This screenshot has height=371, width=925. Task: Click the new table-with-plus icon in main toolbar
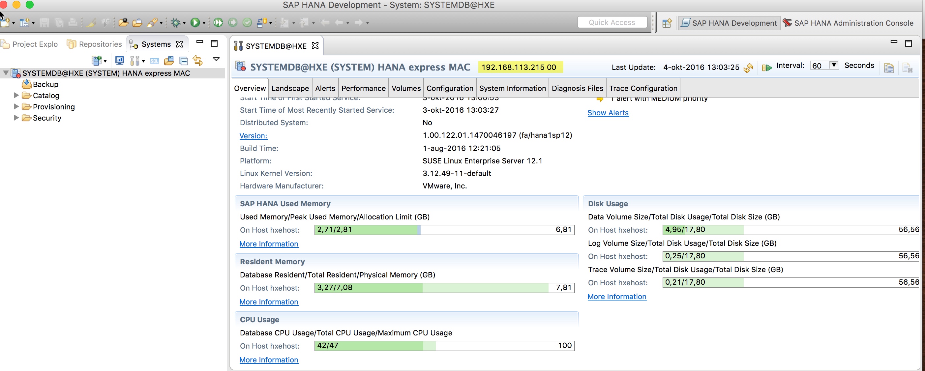24,23
